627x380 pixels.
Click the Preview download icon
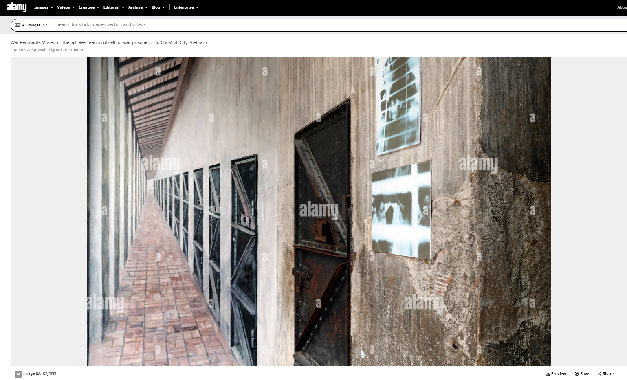548,374
